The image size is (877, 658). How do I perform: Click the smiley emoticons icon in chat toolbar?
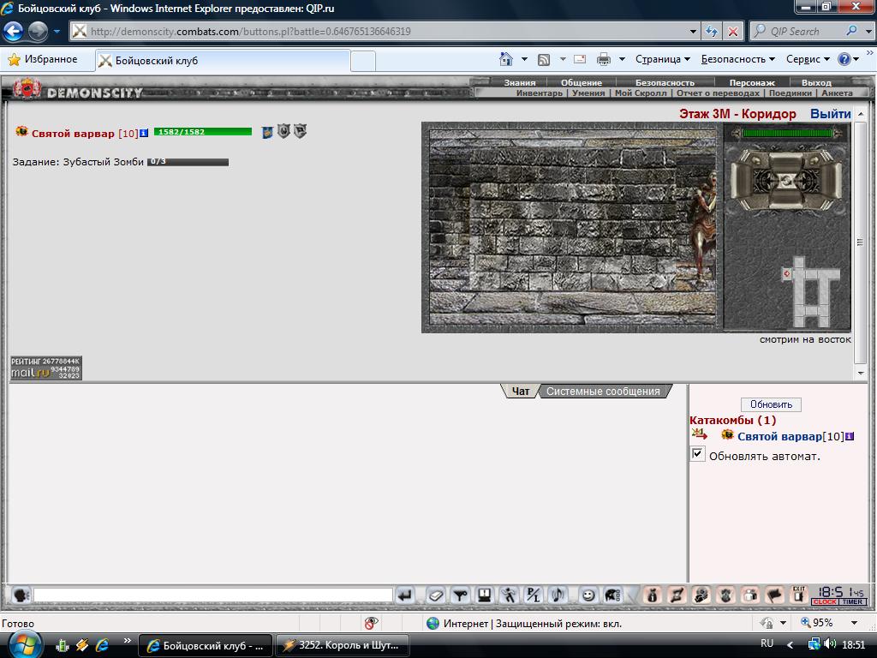click(x=588, y=595)
